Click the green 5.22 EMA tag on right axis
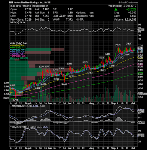Viewport: 147px width, 150px height. tap(140, 74)
